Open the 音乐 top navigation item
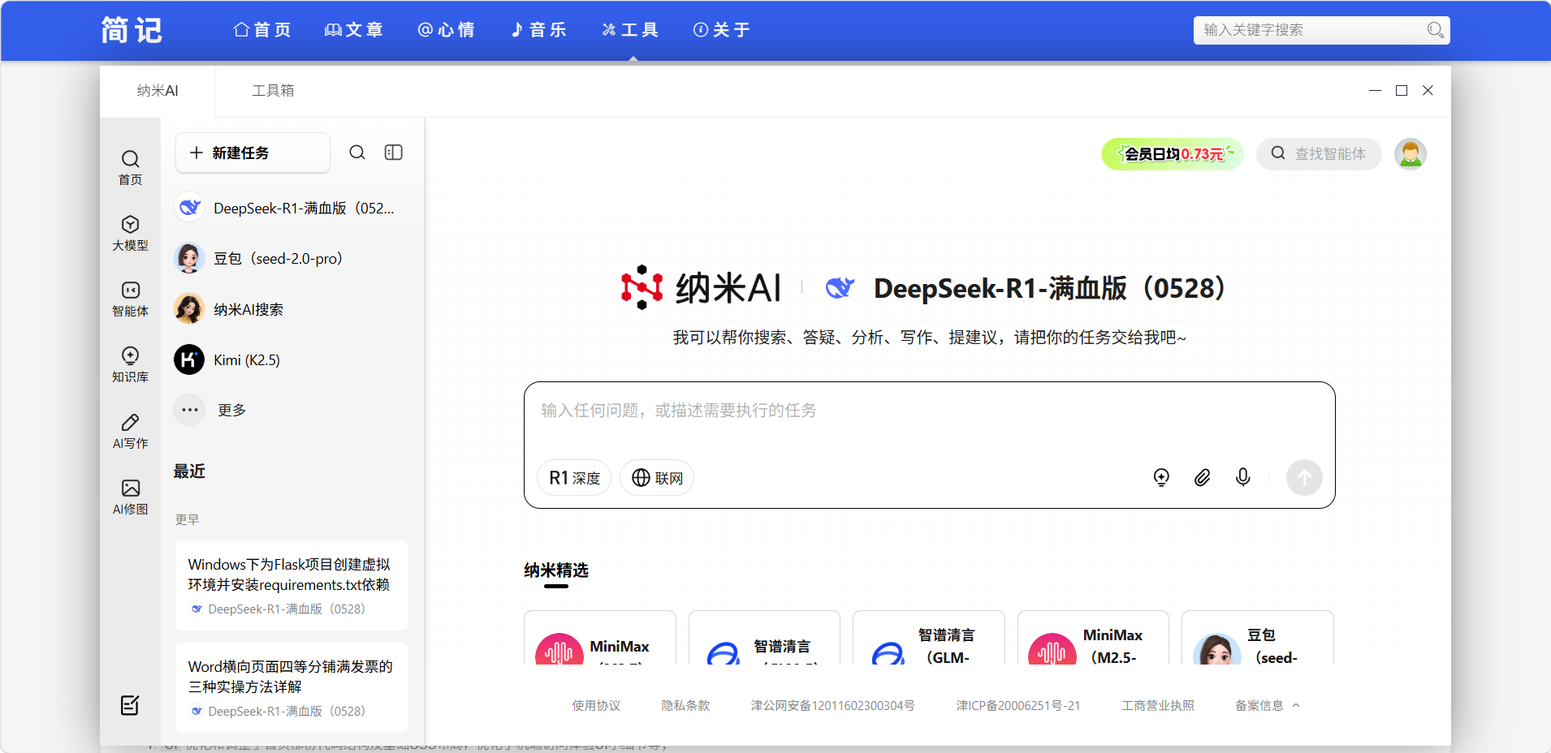 click(x=538, y=30)
